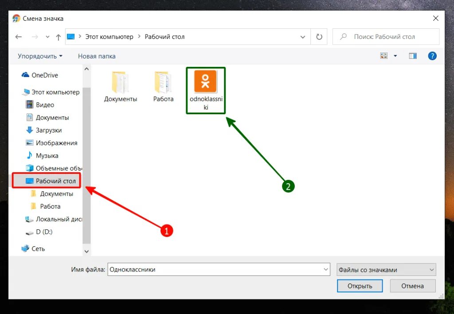The height and width of the screenshot is (314, 454).
Task: Click the computer icon in address bar
Action: click(70, 37)
